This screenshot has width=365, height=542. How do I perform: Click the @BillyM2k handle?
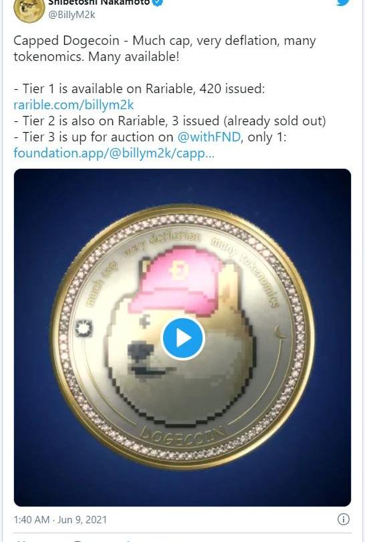coord(72,15)
